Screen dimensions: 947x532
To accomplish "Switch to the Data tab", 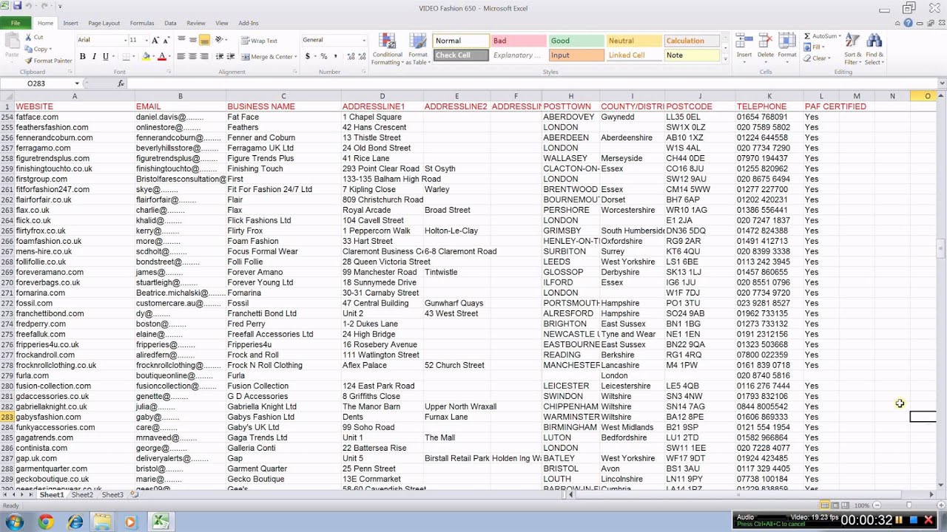I will tap(170, 23).
